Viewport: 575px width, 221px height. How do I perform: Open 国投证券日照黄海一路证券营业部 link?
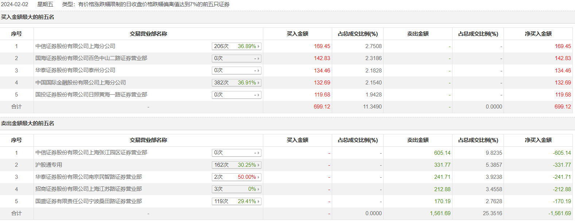point(91,95)
